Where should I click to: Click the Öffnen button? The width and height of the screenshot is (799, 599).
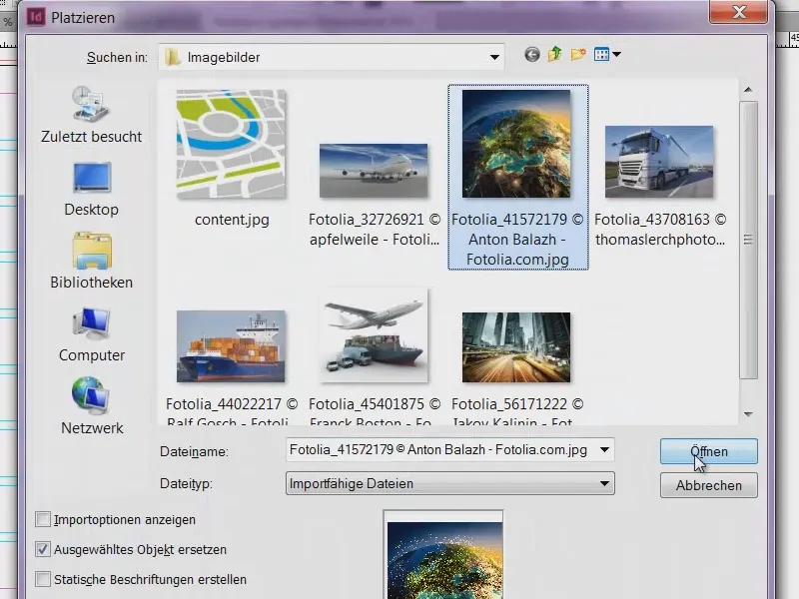[x=709, y=452]
